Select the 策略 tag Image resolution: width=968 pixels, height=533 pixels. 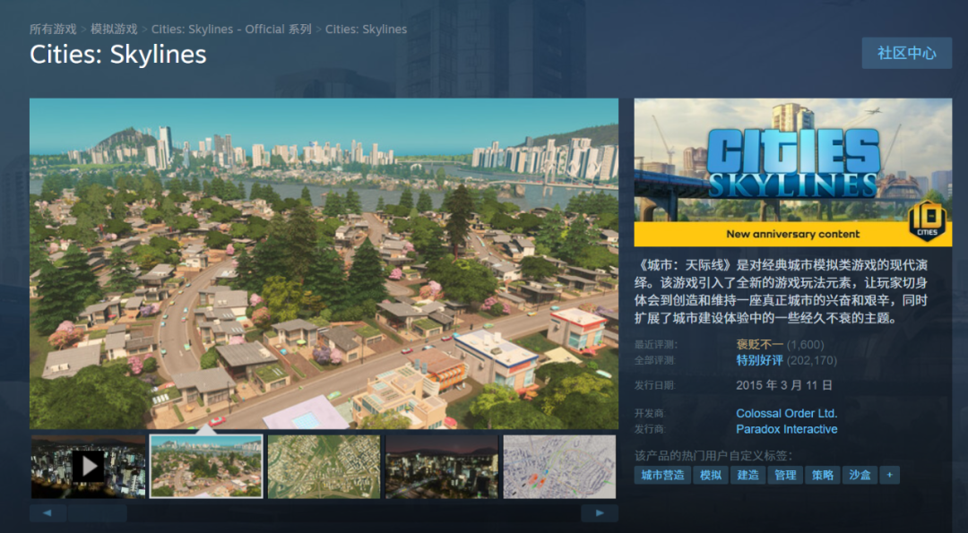tap(823, 475)
